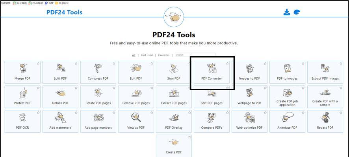Favorite the PDF OCR tile star
349x157 pixels.
[x=38, y=113]
